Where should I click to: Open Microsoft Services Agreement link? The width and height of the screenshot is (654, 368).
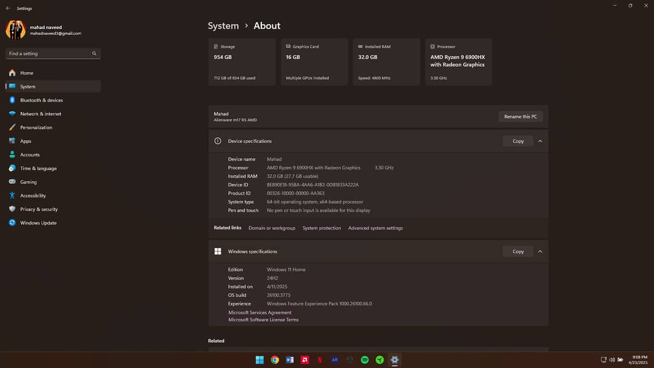260,313
